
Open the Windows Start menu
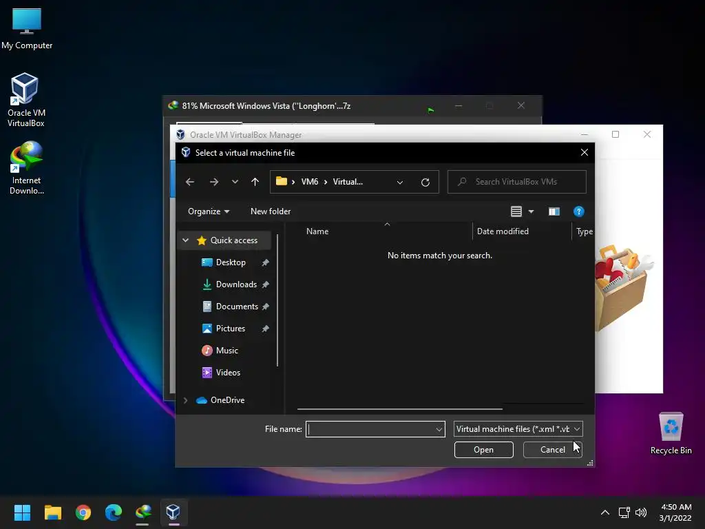point(22,512)
